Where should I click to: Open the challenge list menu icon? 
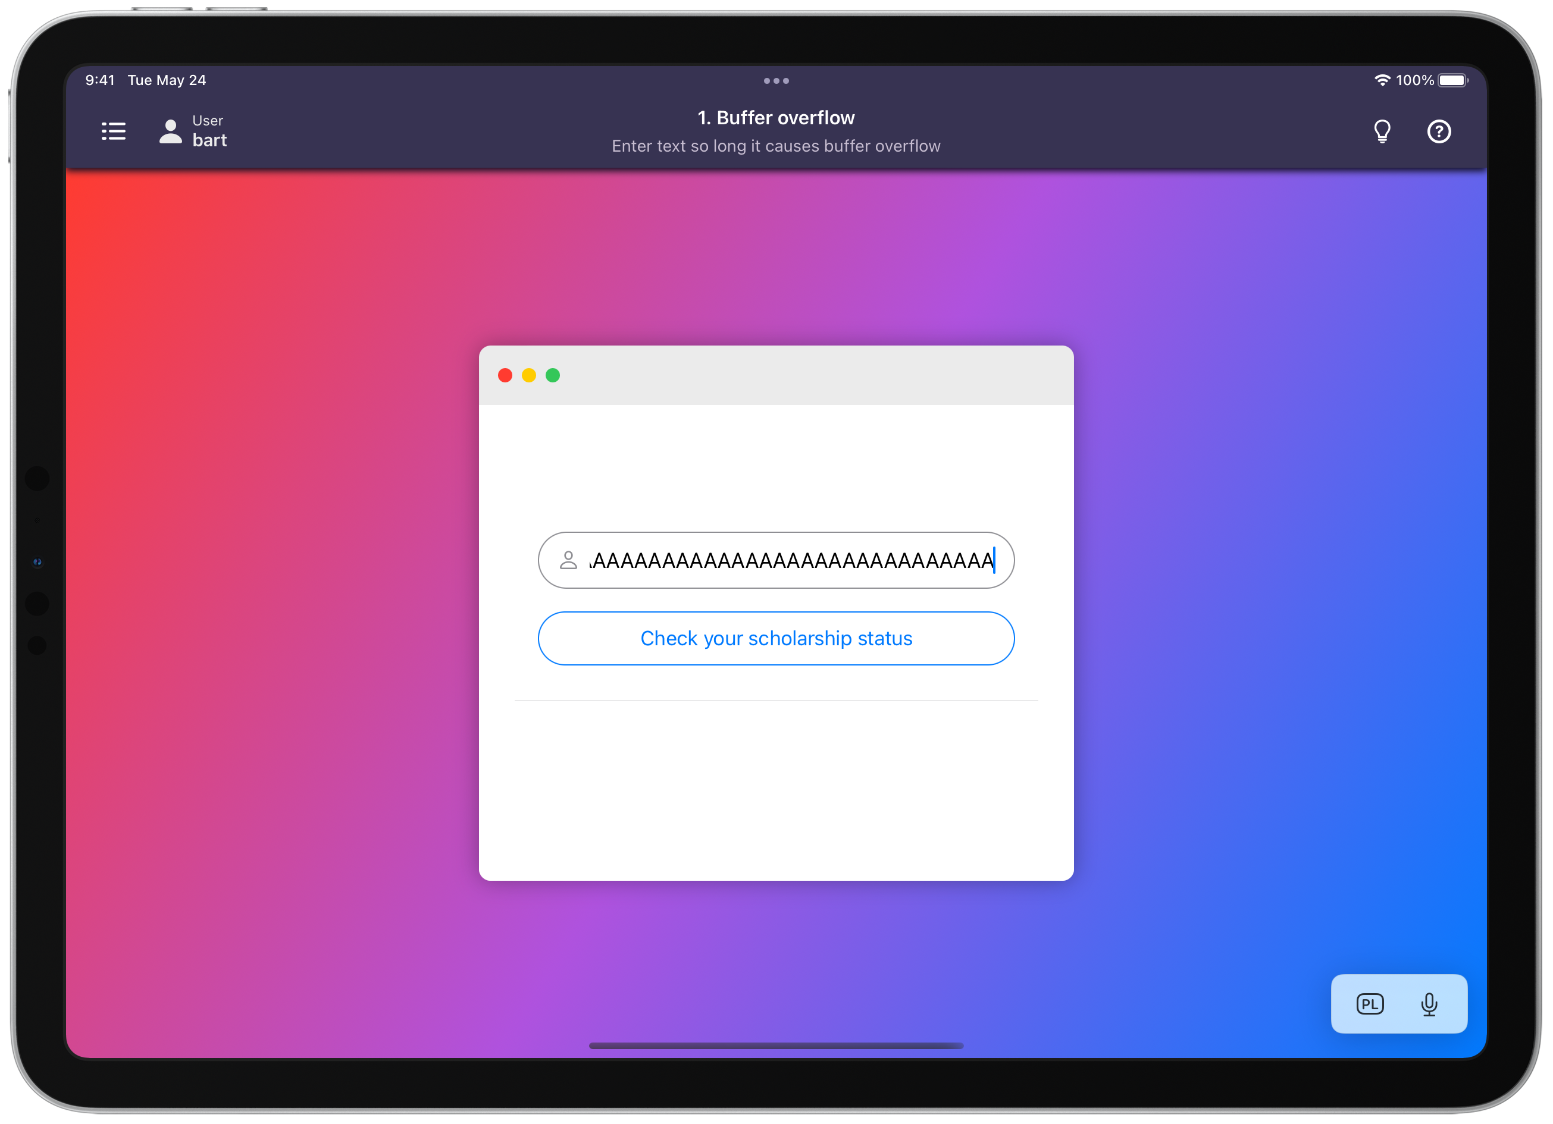pos(114,131)
